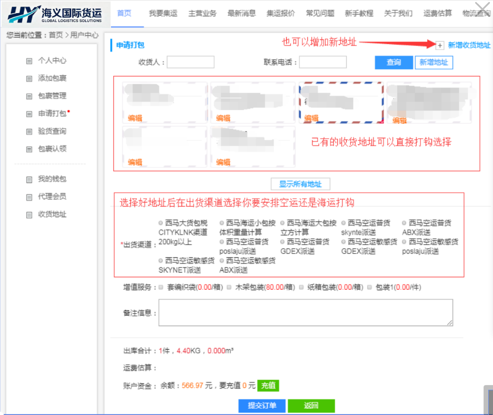Enable 木架包装 80.00/箱 checkbox

pos(229,287)
